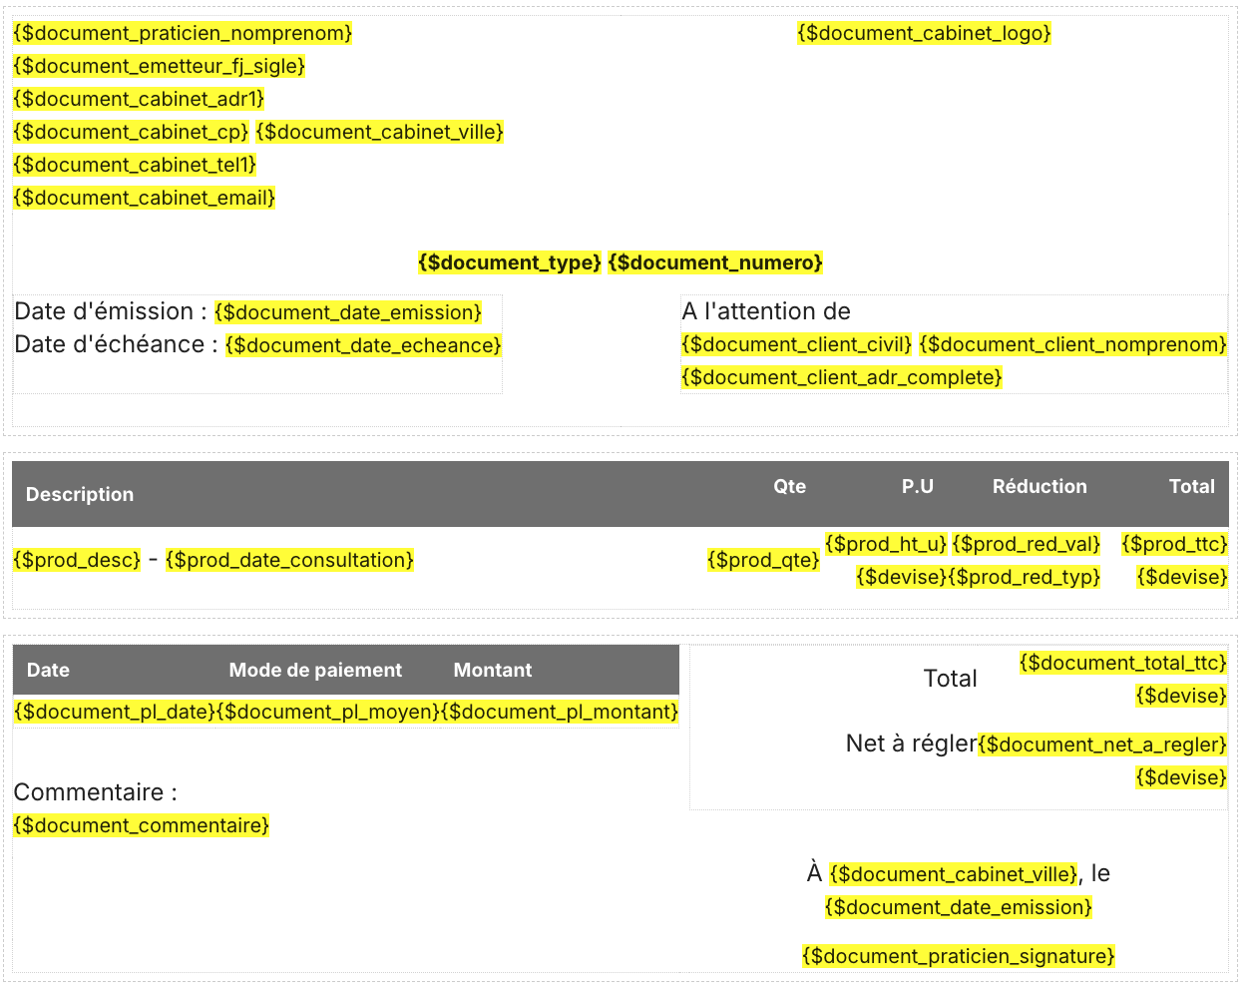Click the {$document_commentaire} placeholder

pyautogui.click(x=142, y=825)
